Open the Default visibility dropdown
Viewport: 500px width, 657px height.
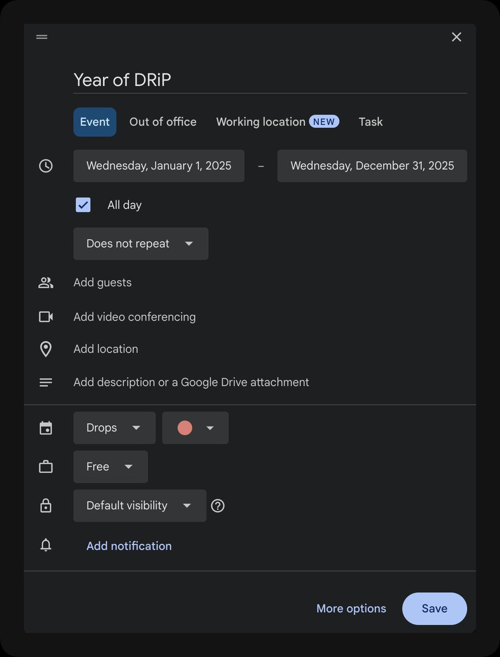point(140,505)
